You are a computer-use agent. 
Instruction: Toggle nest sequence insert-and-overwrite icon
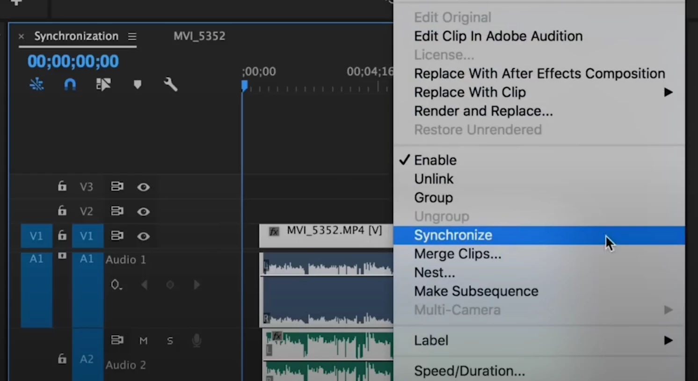click(36, 84)
